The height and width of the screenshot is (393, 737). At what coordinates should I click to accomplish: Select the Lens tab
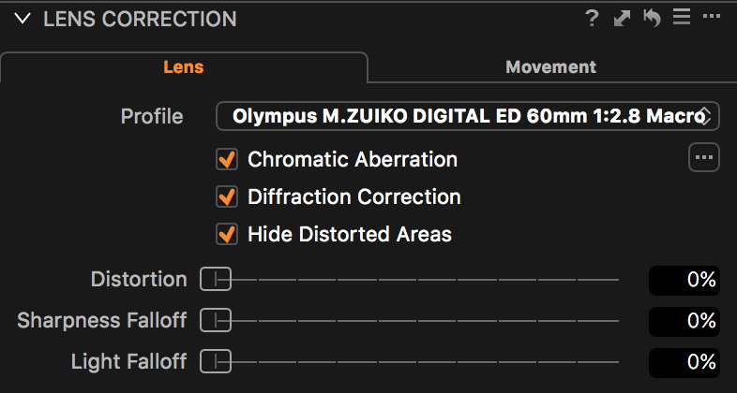[x=184, y=67]
